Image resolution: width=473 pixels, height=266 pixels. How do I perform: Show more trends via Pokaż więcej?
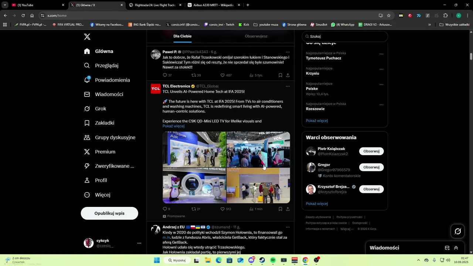click(x=317, y=120)
